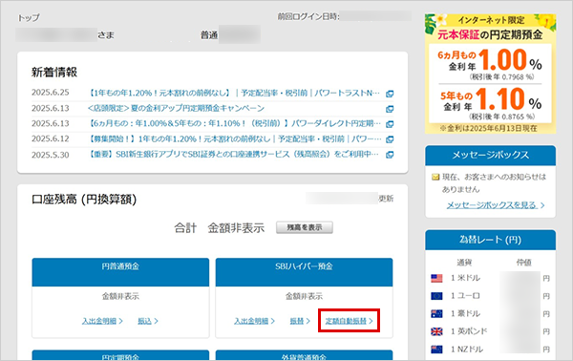Open the 6ヵ月もの:年1.00% news link
Viewport: 573px width, 361px height.
[234, 123]
